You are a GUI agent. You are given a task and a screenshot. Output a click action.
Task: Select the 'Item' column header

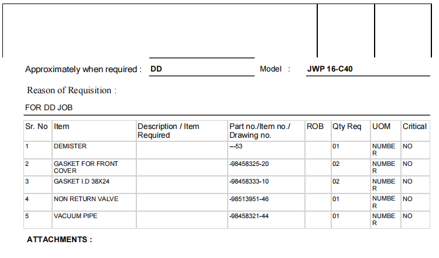click(61, 127)
